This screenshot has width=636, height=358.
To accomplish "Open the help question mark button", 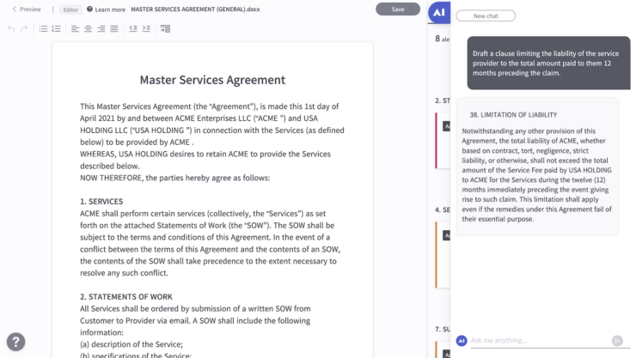I will 15,341.
